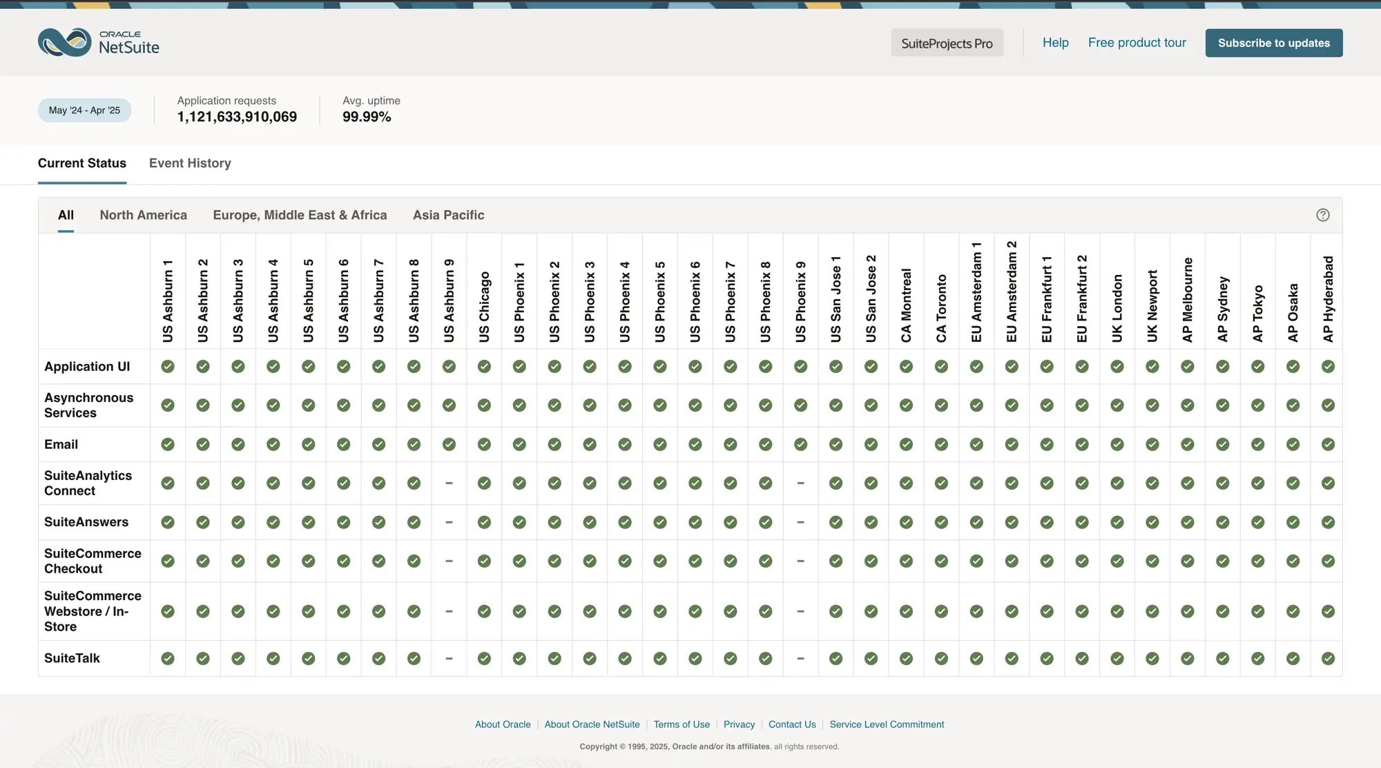Click the question mark help icon above the table
Screen dimensions: 1381x768
[1324, 215]
